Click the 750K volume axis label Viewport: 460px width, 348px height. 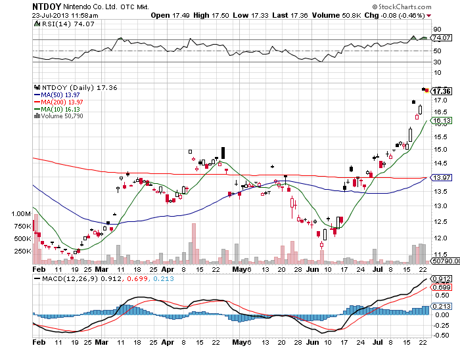pos(22,226)
